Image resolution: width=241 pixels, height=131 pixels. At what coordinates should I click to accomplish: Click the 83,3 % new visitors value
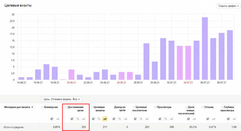(x=193, y=127)
